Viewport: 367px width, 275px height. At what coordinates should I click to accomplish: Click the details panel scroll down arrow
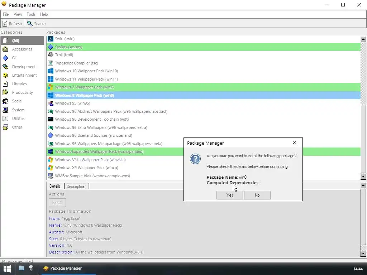363,253
